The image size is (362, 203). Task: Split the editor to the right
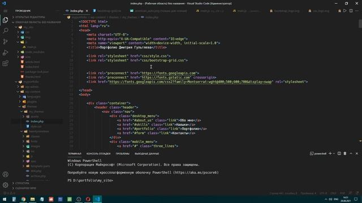pos(351,11)
